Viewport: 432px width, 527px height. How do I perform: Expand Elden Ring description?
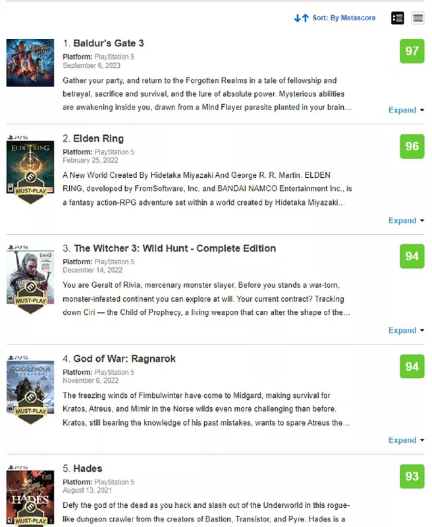[406, 221]
